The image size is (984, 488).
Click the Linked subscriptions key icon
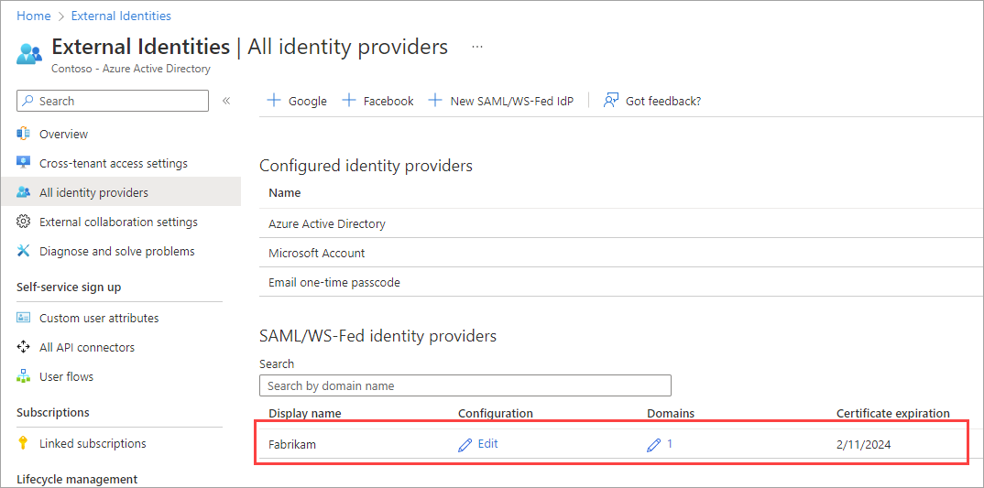coord(24,443)
